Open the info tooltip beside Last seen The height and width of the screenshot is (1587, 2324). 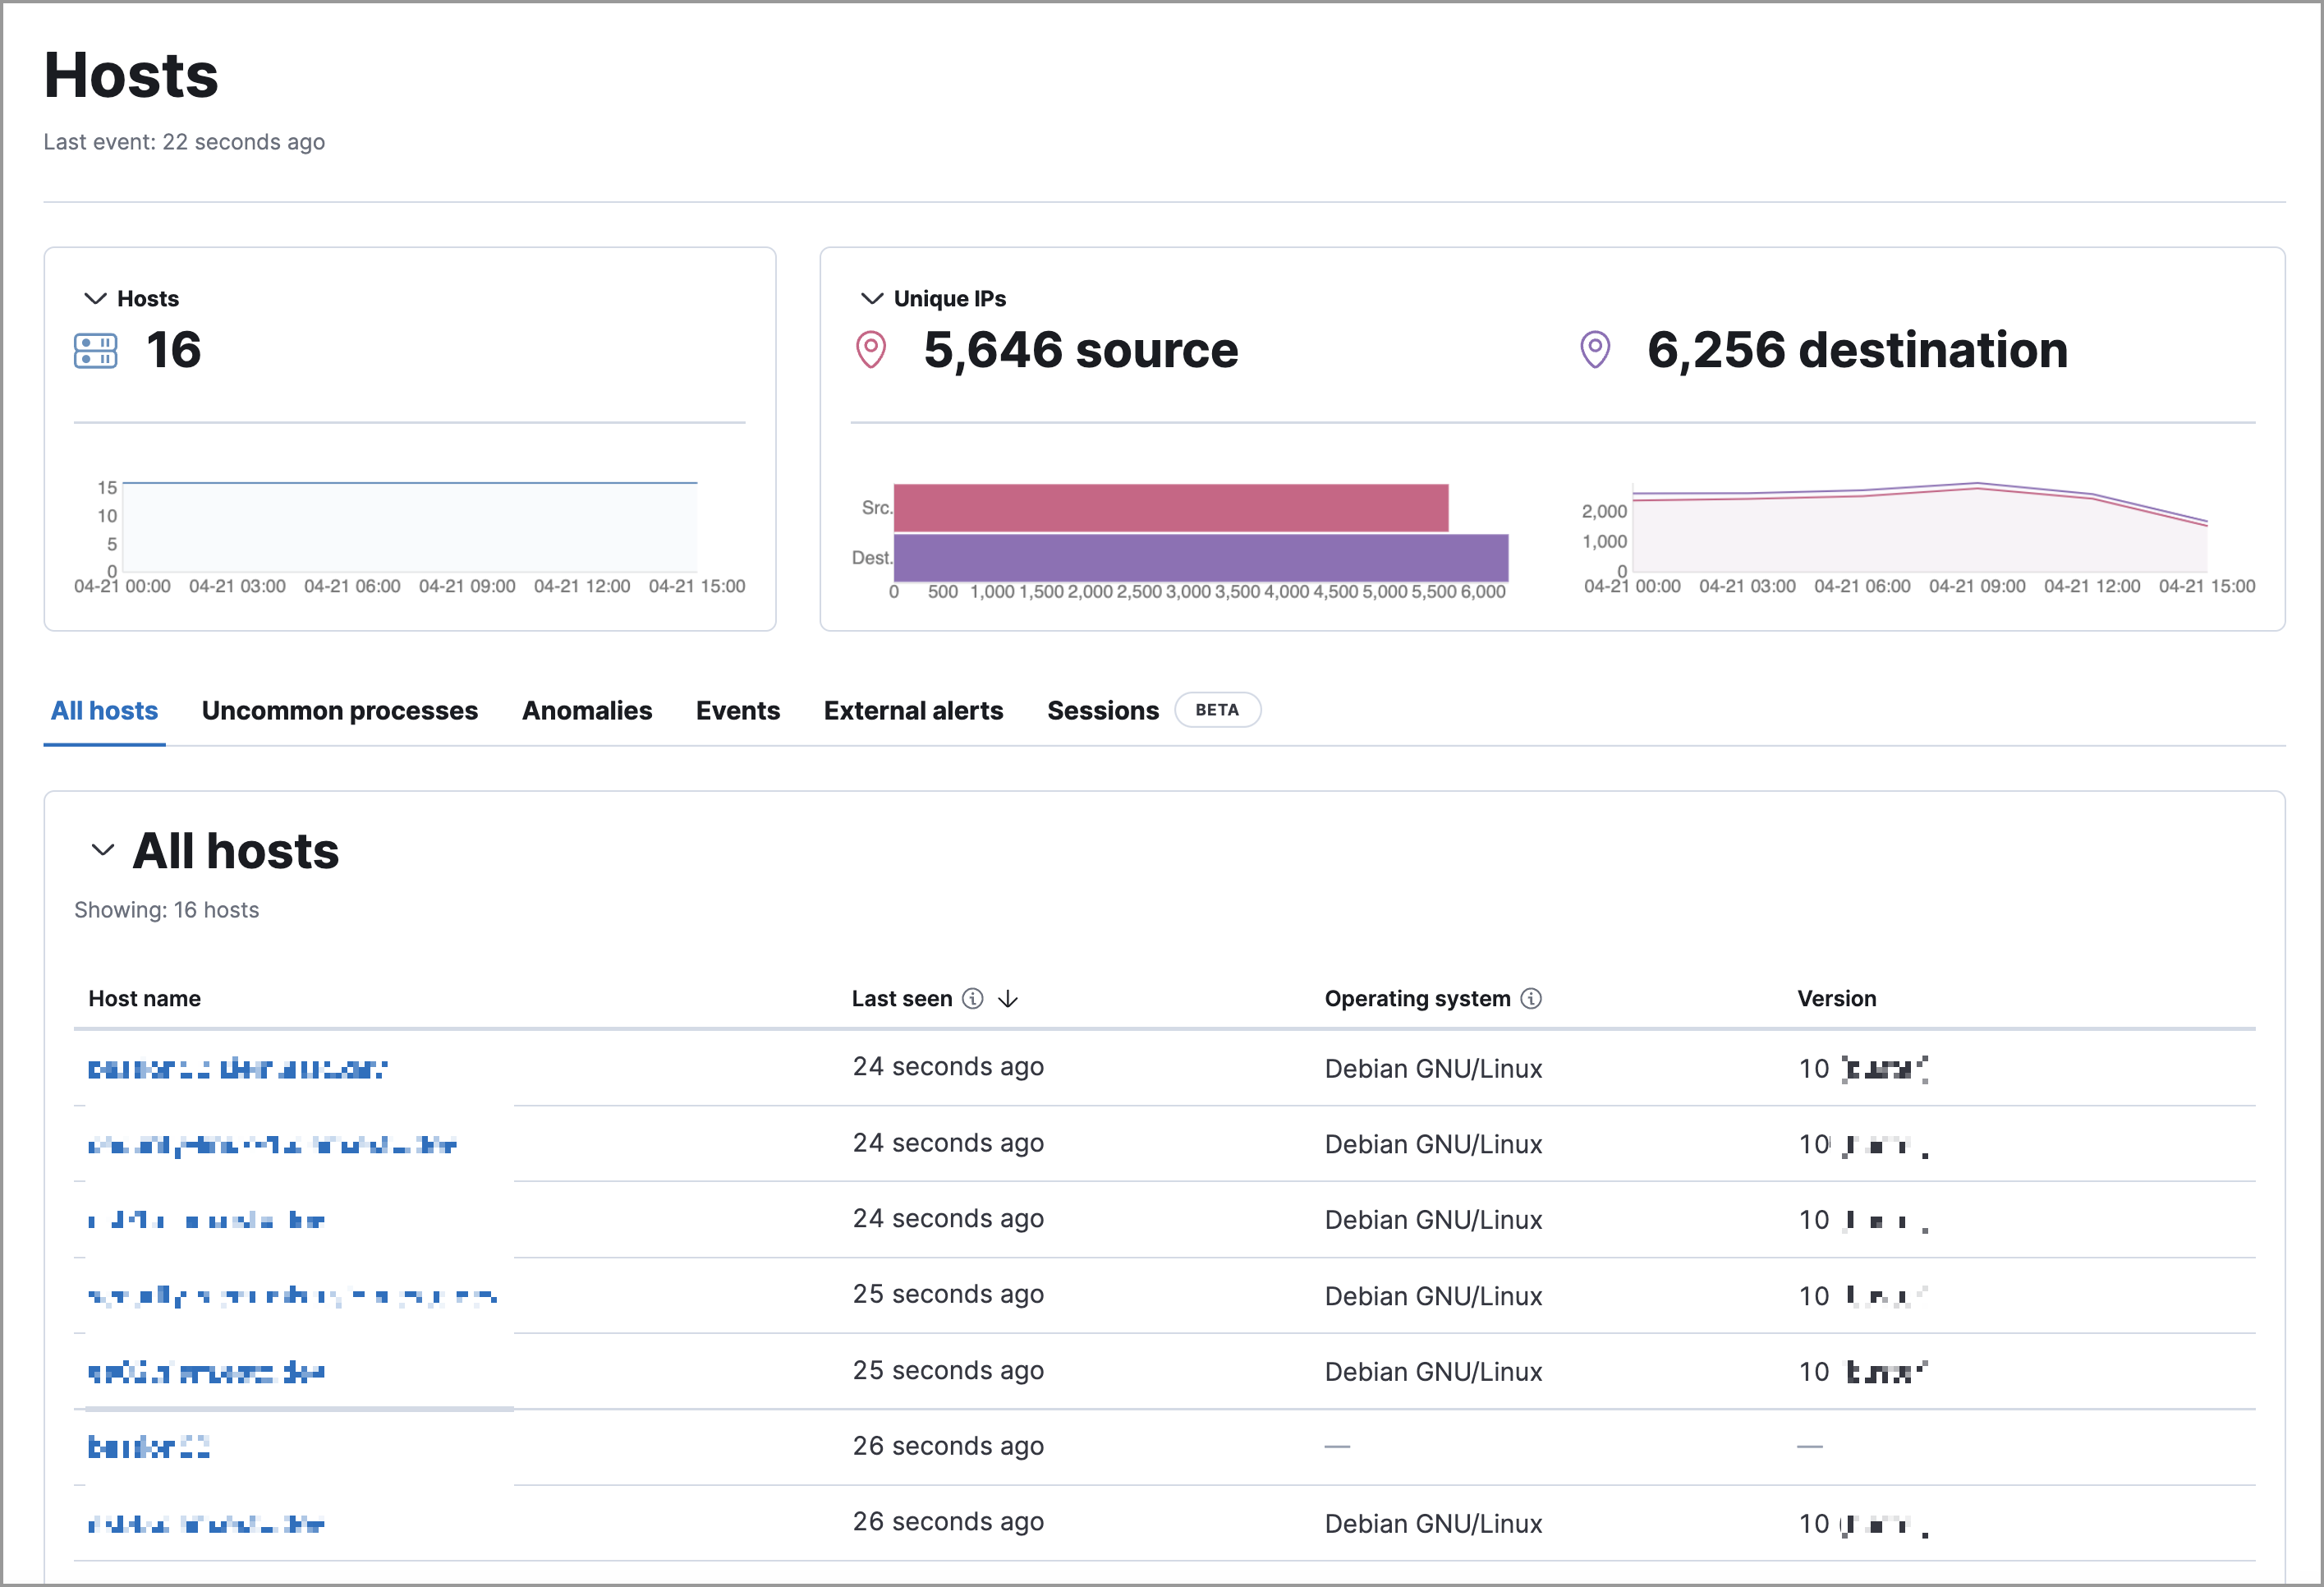[973, 998]
